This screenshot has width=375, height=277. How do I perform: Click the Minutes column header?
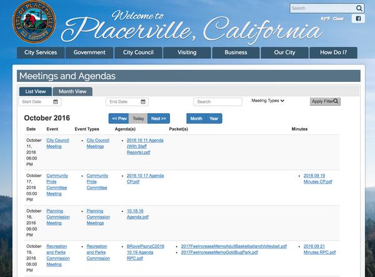299,129
